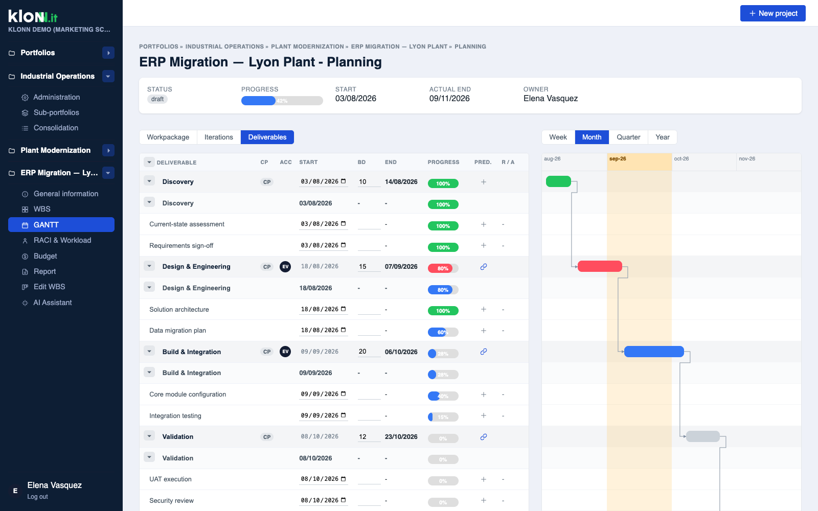Open PLANT MODERNIZATION breadcrumb link

(307, 47)
